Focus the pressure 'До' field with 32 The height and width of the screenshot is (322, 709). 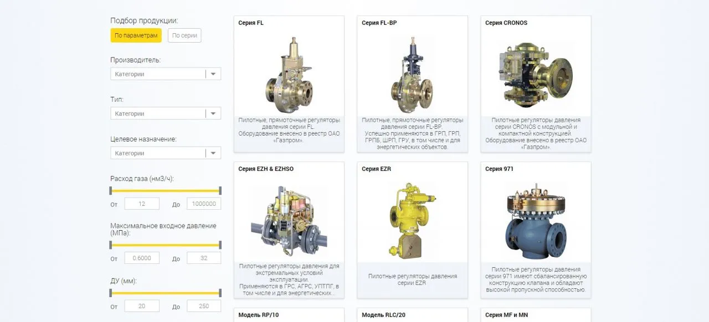coord(204,258)
